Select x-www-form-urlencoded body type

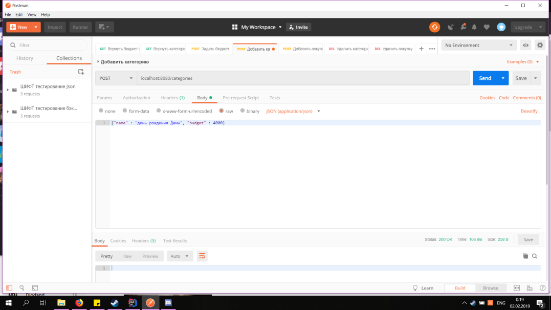point(159,110)
